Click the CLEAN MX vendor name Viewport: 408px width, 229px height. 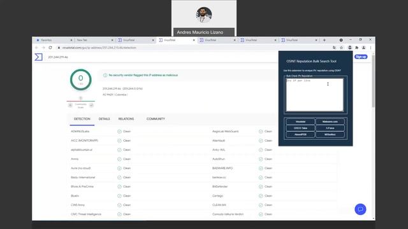[x=219, y=205]
